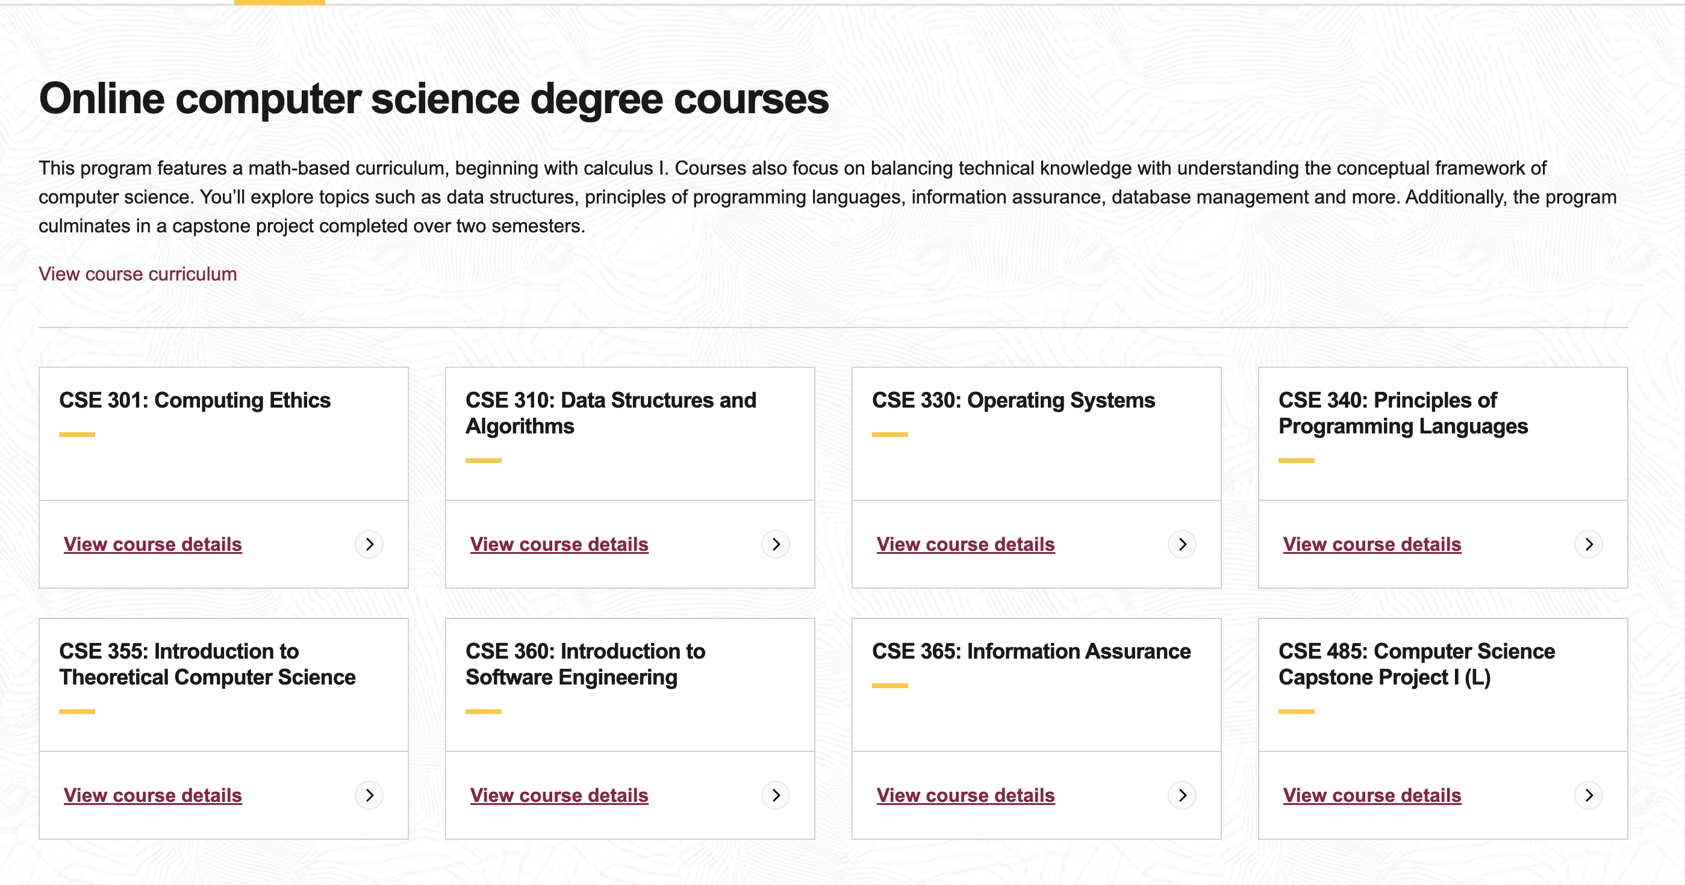View course details for Computing Ethics
Image resolution: width=1685 pixels, height=885 pixels.
[152, 544]
